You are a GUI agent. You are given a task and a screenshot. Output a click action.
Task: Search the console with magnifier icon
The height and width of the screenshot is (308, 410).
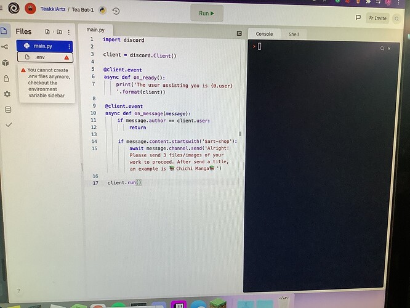(x=382, y=49)
